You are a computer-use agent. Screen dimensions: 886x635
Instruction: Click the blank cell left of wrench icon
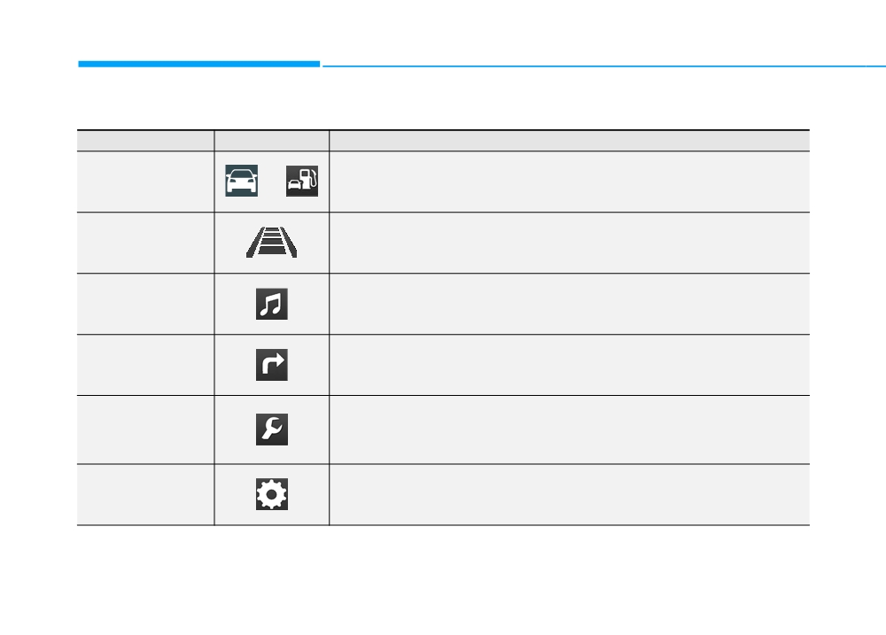pyautogui.click(x=146, y=430)
